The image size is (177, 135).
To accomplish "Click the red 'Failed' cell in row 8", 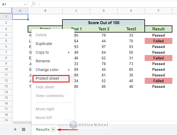I will click(x=159, y=58).
